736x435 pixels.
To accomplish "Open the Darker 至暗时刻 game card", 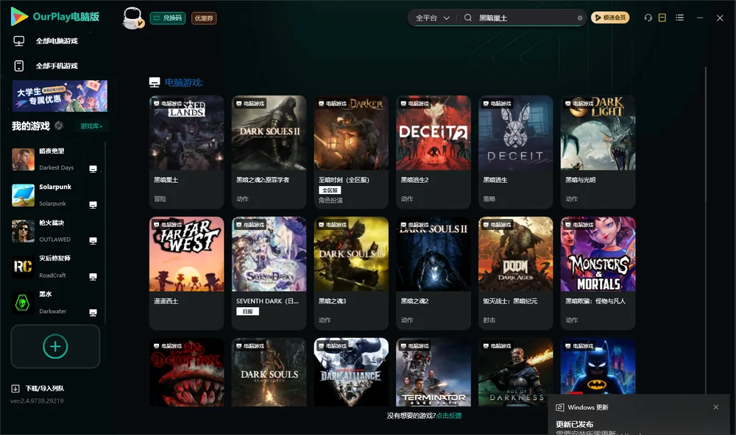I will point(351,152).
